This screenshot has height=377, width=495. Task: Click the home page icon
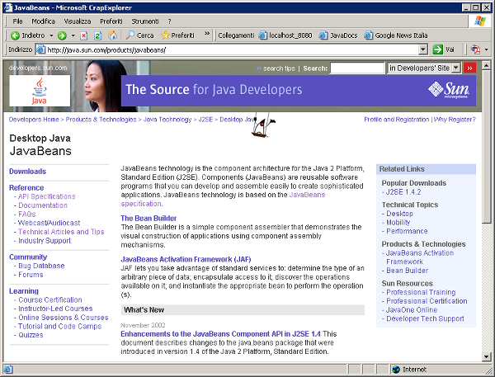[x=112, y=35]
